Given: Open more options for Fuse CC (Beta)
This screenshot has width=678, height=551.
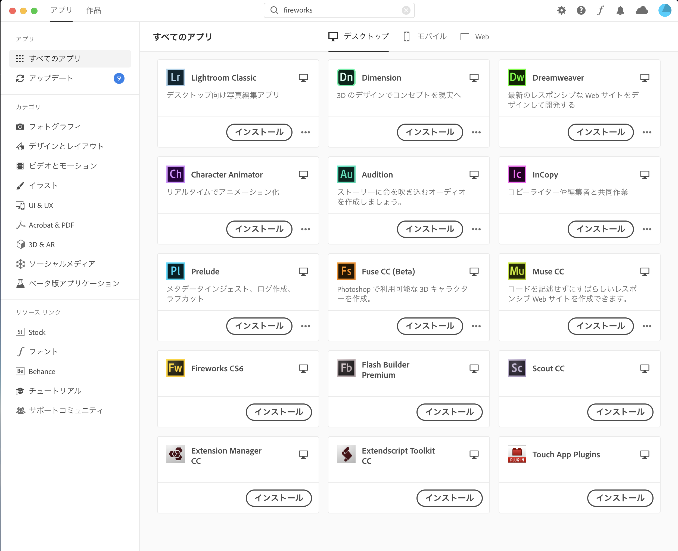Looking at the screenshot, I should point(476,326).
